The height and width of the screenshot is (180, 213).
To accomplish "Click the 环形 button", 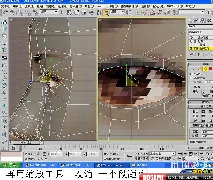I will tap(195, 92).
